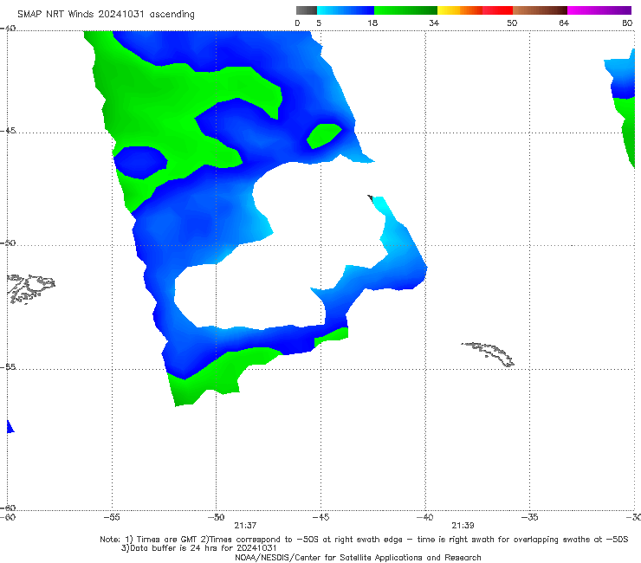Pick the red segment of the color bar

pos(497,10)
